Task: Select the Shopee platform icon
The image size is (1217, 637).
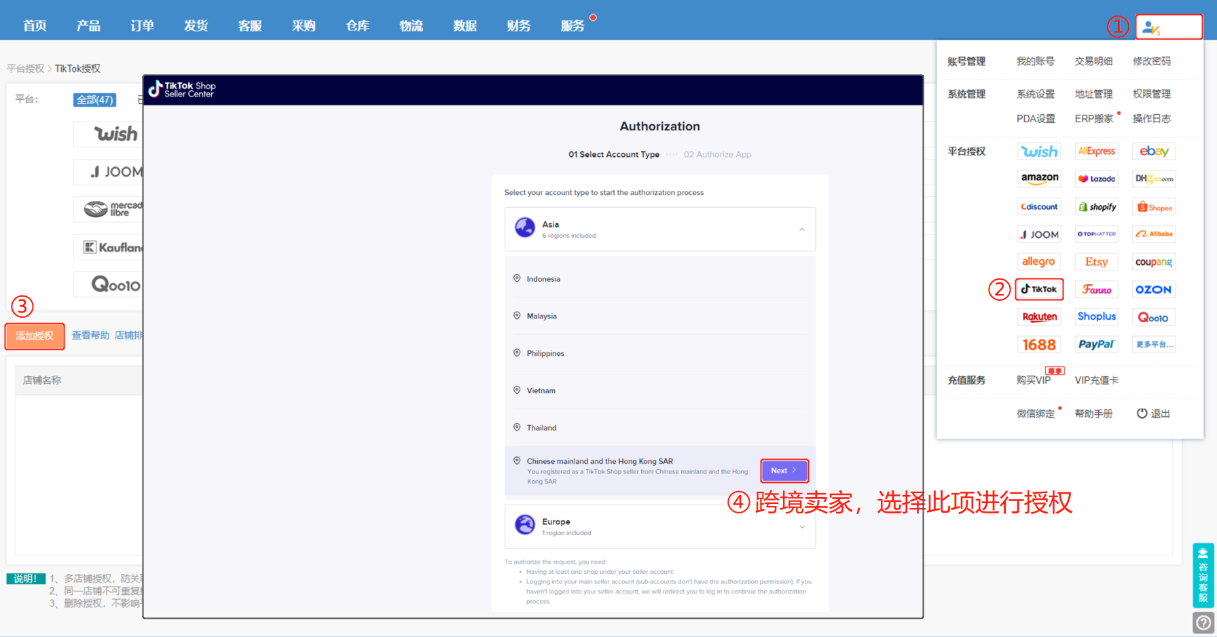Action: tap(1154, 206)
